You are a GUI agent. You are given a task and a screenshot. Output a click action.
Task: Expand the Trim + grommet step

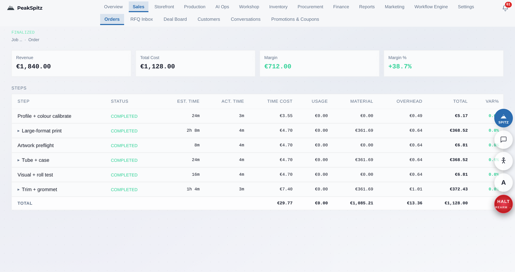[x=19, y=190]
